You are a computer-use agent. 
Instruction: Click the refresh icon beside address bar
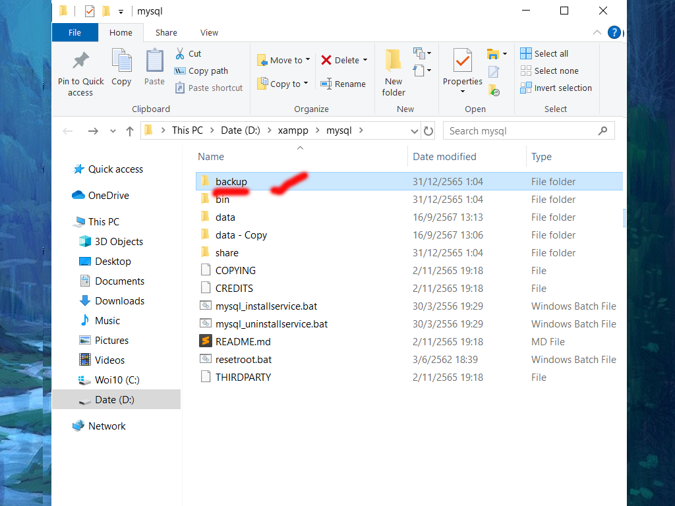click(x=428, y=130)
